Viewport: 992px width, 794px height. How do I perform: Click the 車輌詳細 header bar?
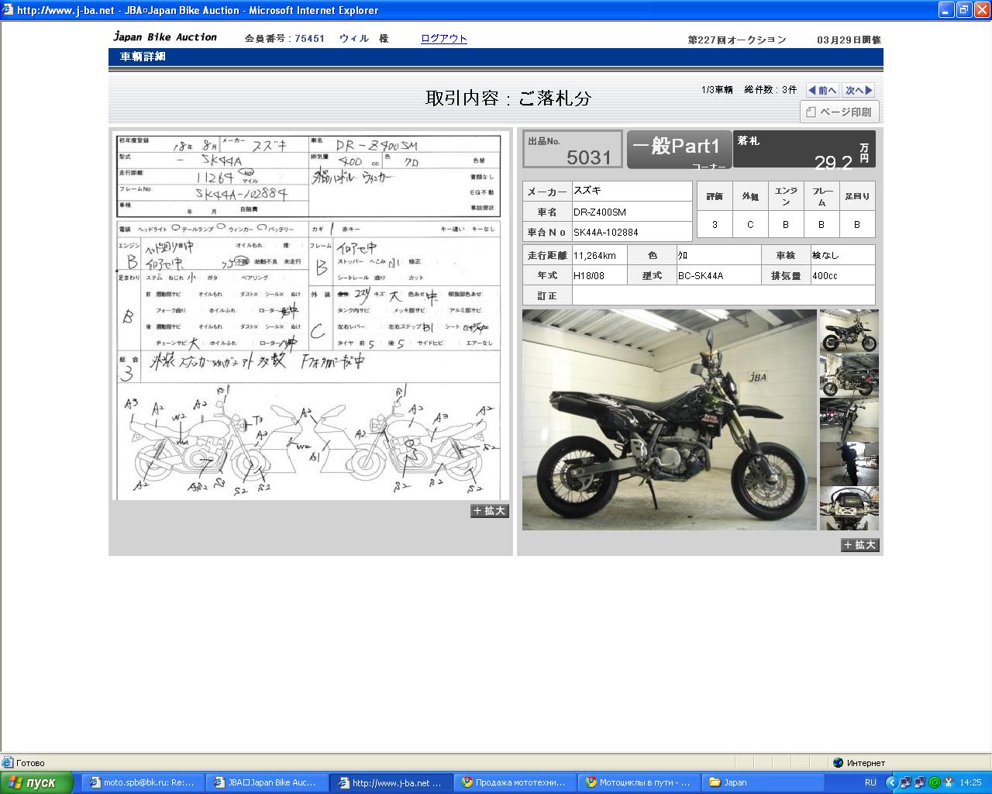tap(496, 57)
